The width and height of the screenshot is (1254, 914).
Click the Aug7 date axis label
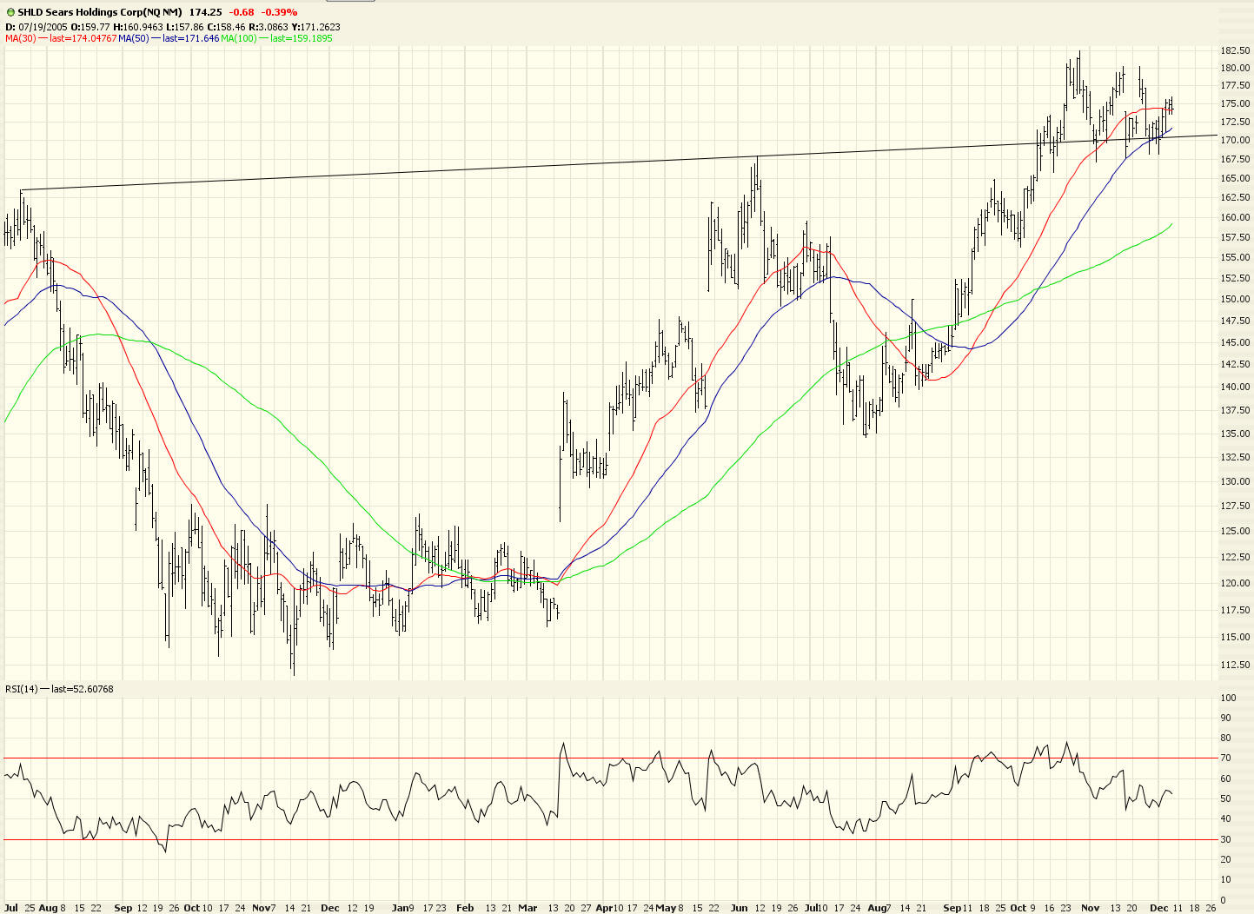click(x=878, y=908)
